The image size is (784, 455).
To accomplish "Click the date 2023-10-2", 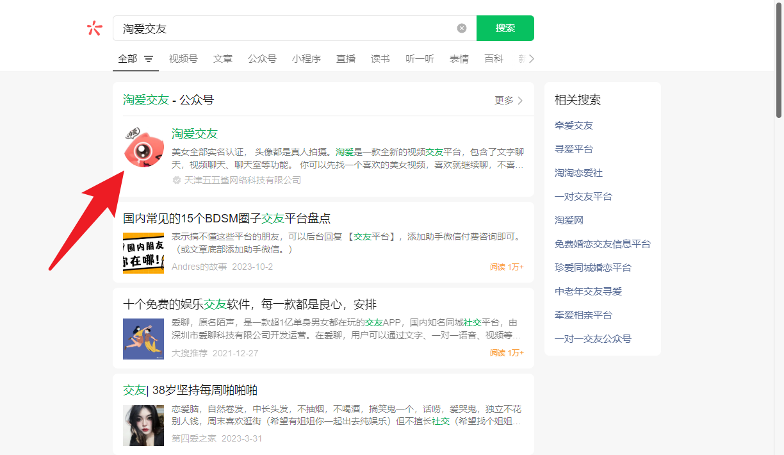I will pos(252,267).
